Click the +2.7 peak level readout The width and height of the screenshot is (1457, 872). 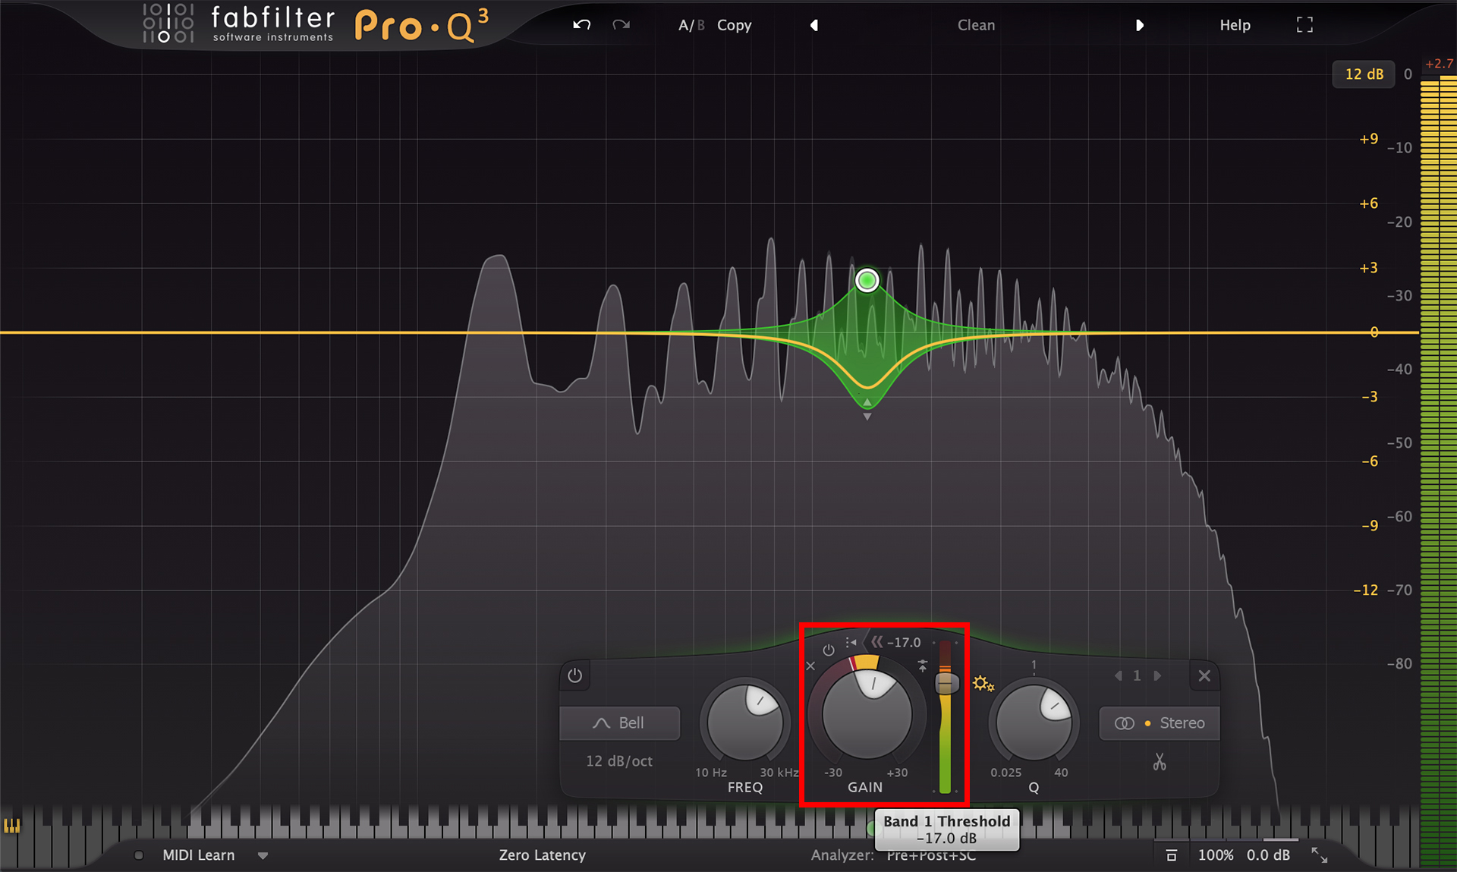coord(1439,64)
